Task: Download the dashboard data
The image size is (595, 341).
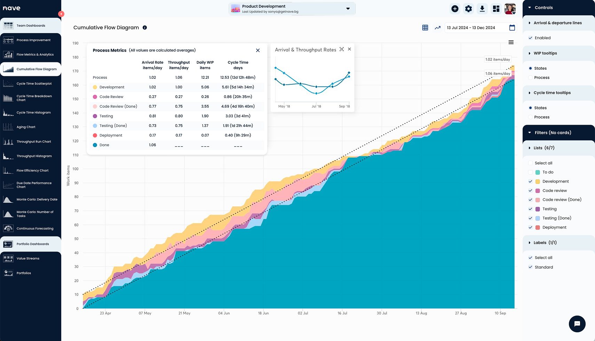Action: click(x=482, y=8)
